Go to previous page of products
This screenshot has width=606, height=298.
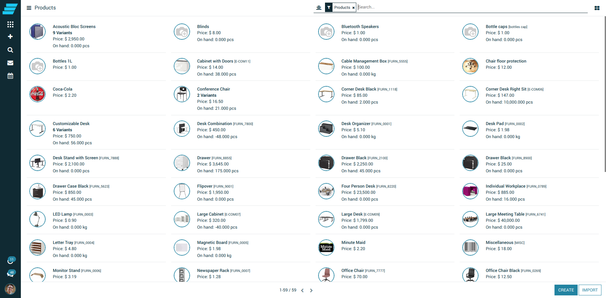(303, 291)
